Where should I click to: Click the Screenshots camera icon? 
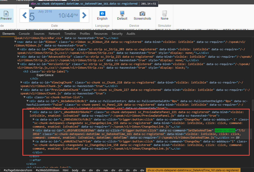(x=142, y=13)
